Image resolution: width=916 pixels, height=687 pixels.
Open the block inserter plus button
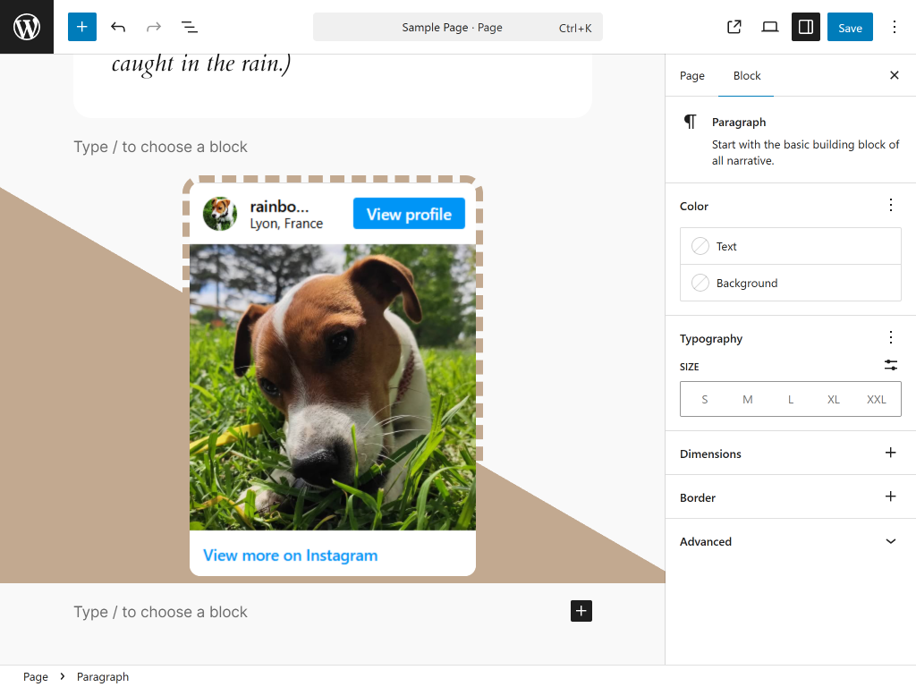coord(81,27)
